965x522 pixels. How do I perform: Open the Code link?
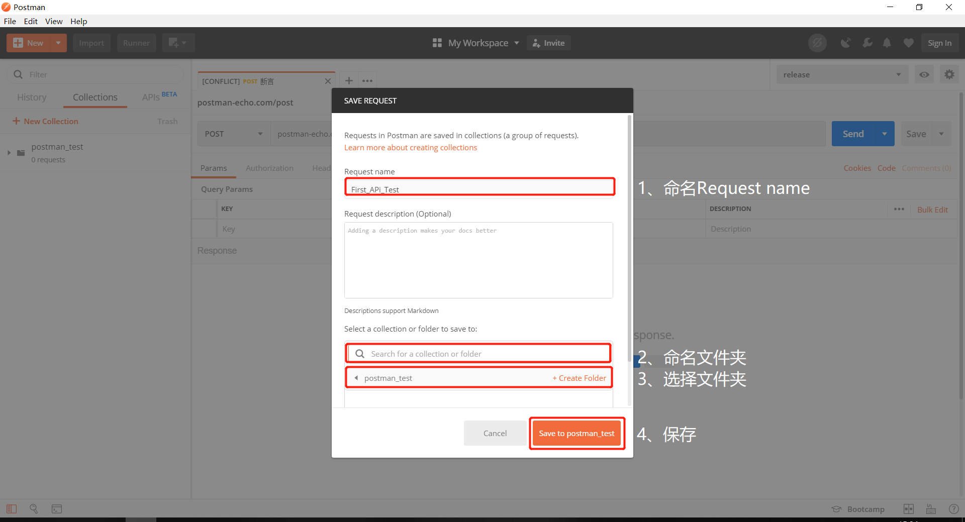click(886, 168)
